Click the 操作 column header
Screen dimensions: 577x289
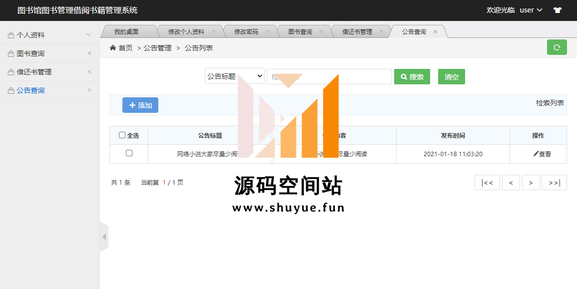538,135
